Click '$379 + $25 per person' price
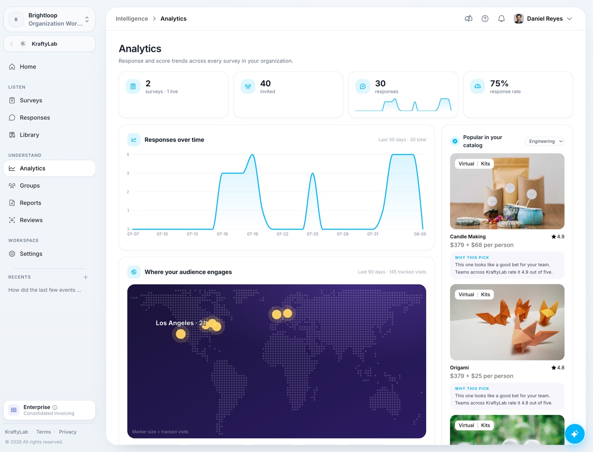The image size is (593, 452). coord(482,376)
